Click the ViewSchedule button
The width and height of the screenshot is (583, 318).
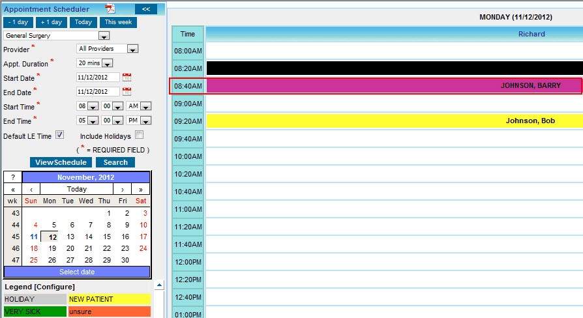pos(61,162)
